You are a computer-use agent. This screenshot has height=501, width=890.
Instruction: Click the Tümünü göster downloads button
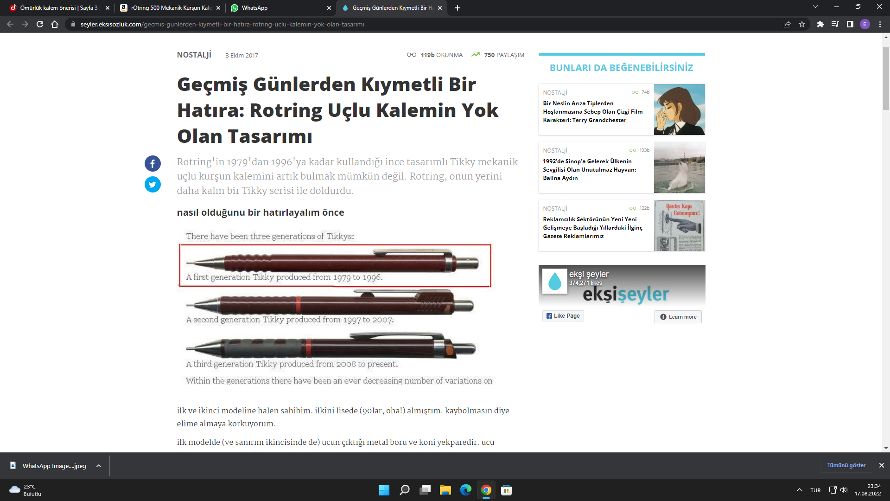pos(846,465)
